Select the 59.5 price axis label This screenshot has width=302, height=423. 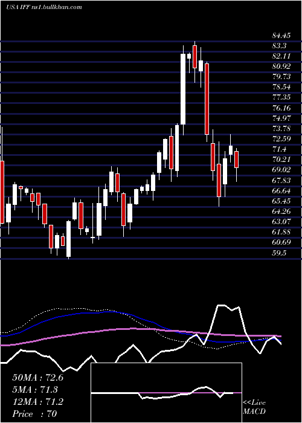pyautogui.click(x=279, y=253)
